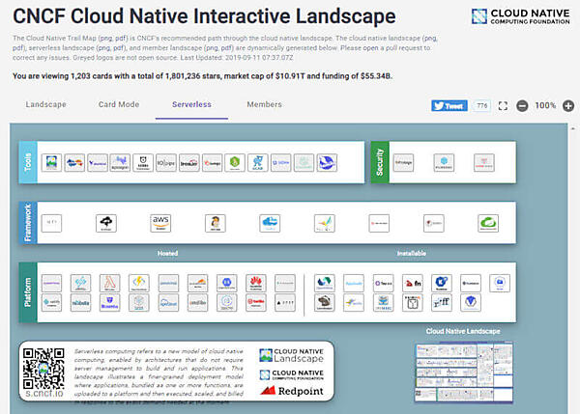Click the Security category label
The width and height of the screenshot is (580, 414).
tap(380, 162)
